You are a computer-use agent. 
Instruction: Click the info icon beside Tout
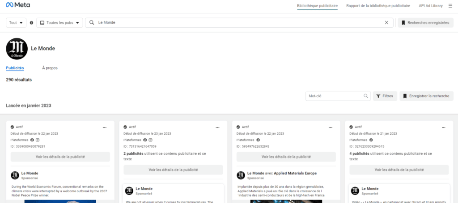[32, 23]
